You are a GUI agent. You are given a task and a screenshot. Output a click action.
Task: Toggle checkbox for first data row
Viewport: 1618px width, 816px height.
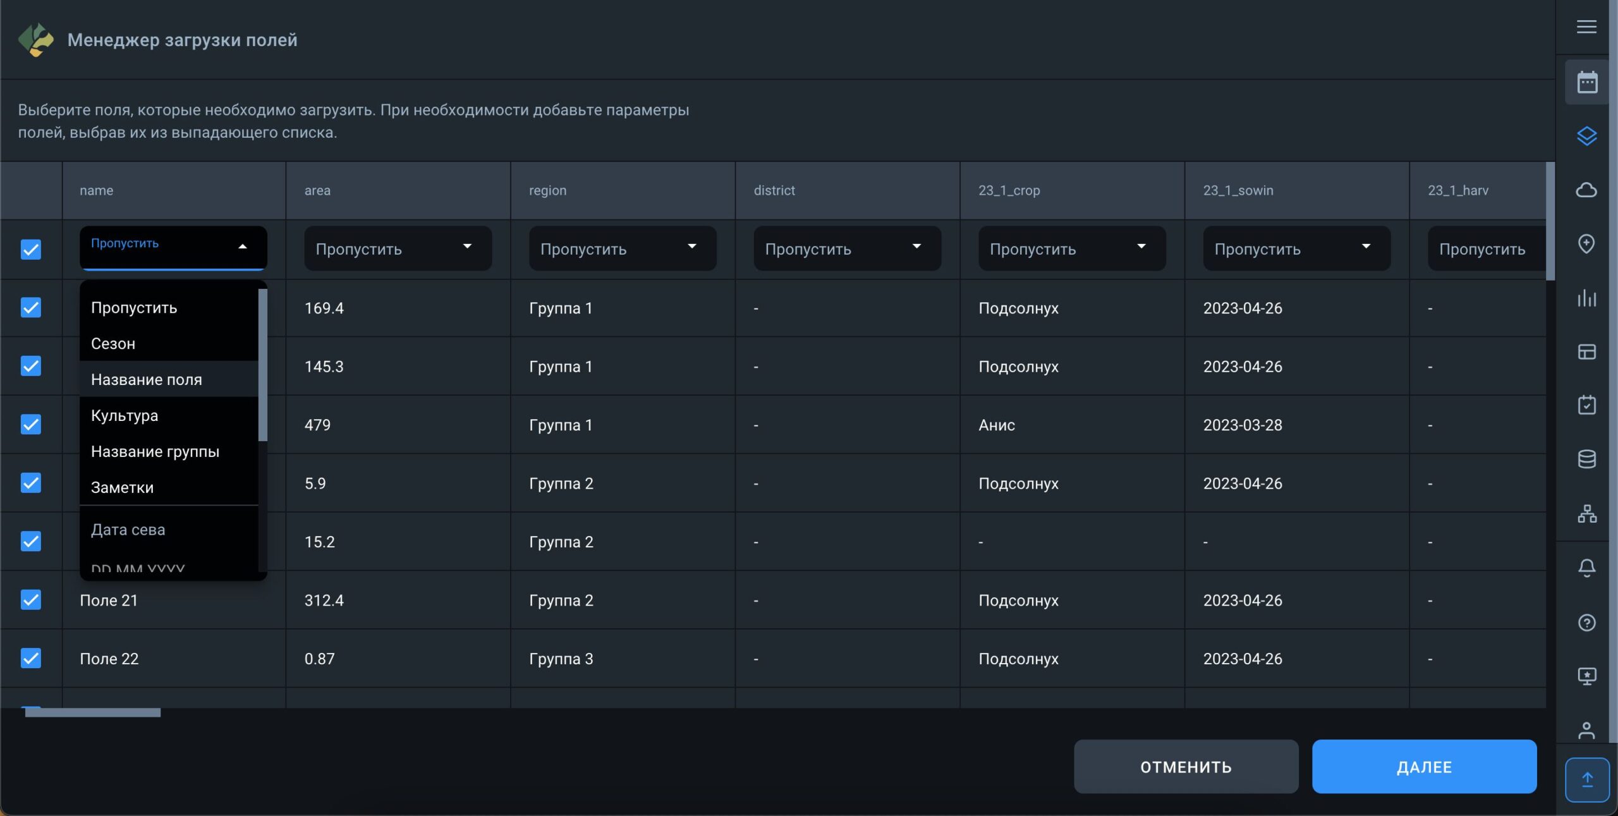click(31, 307)
